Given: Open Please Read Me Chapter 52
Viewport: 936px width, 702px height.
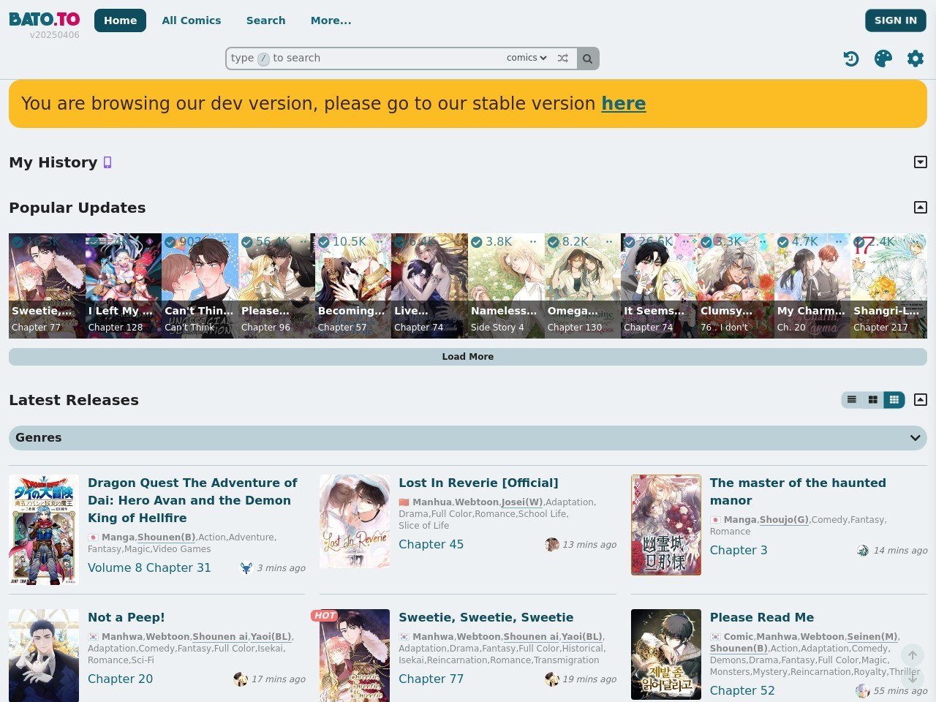Looking at the screenshot, I should click(742, 691).
